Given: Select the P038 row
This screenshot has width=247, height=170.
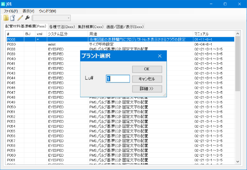Looking at the screenshot, I should (x=120, y=49).
